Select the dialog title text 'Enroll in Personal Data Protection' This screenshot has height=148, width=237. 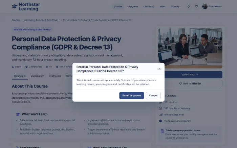click(107, 69)
